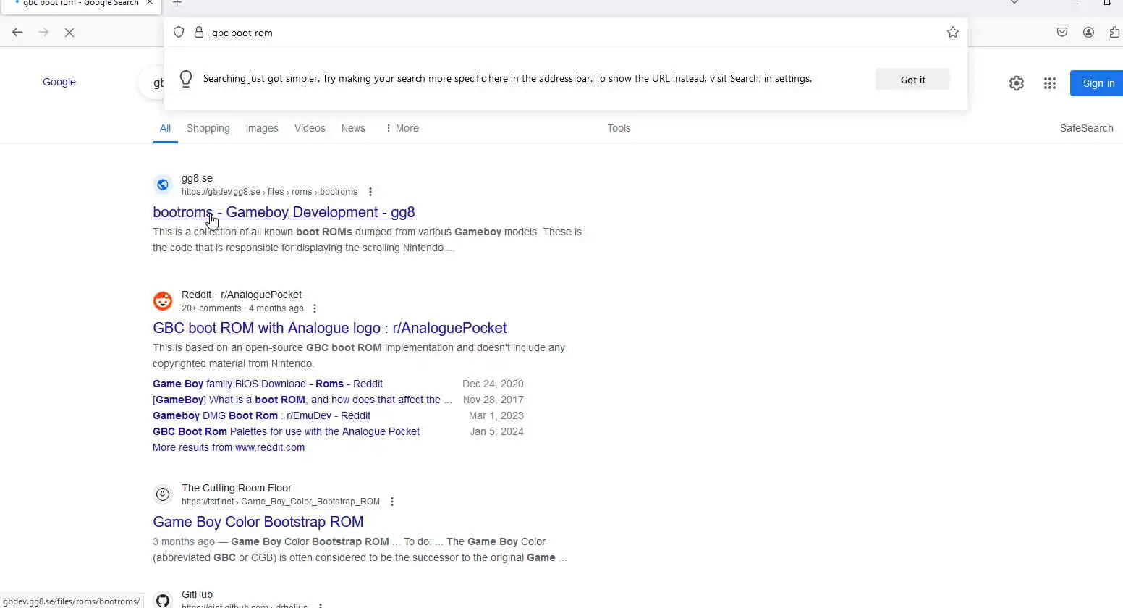Open the Google apps grid

coord(1050,83)
